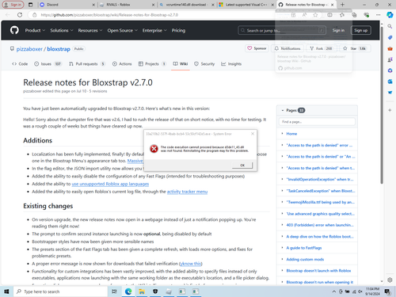Click the red error icon in dialog
The width and height of the screenshot is (396, 297).
coord(154,149)
